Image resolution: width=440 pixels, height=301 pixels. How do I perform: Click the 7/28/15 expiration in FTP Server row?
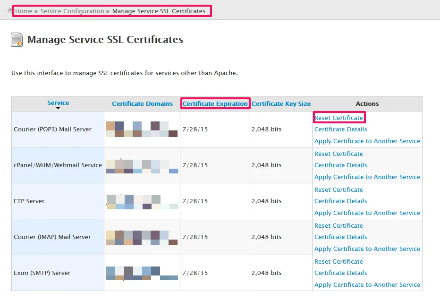(x=195, y=201)
